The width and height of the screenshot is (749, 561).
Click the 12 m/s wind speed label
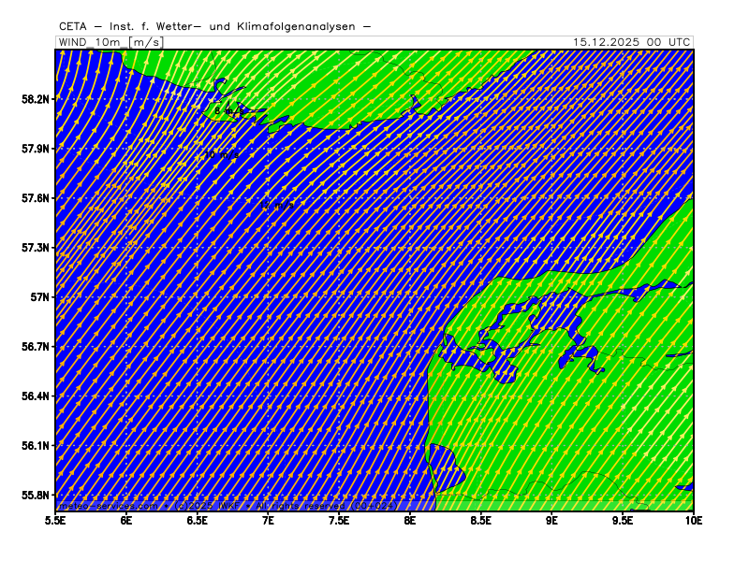click(280, 205)
